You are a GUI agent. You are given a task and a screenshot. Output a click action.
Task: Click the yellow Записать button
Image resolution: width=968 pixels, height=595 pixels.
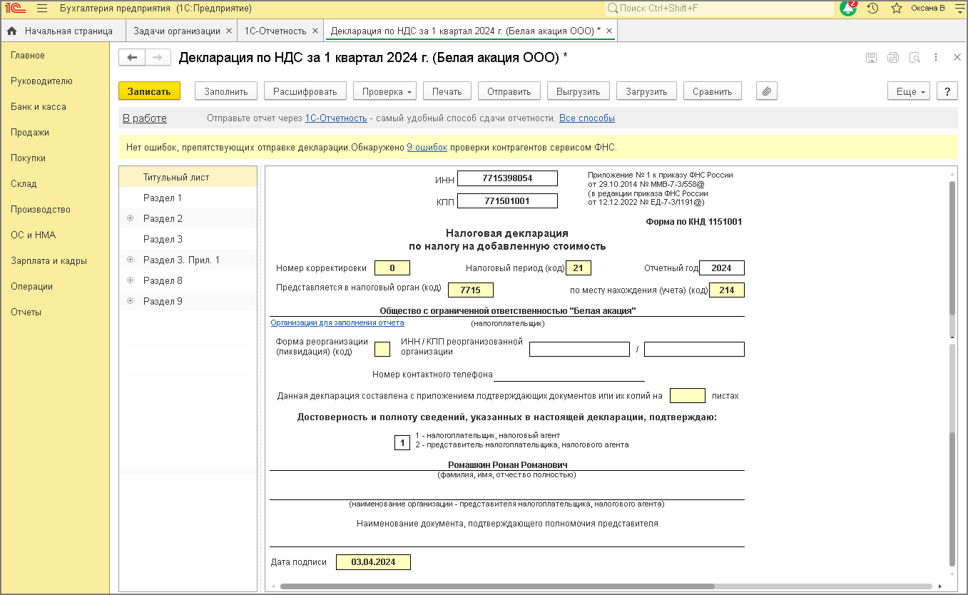[x=149, y=91]
